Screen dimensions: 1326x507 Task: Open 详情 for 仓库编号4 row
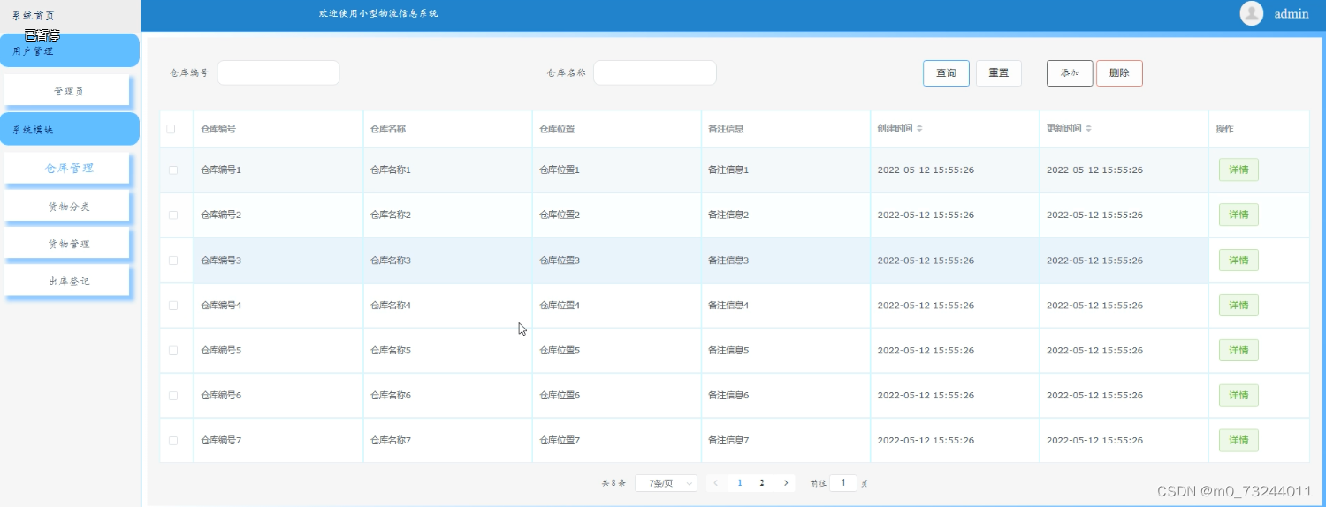point(1238,306)
